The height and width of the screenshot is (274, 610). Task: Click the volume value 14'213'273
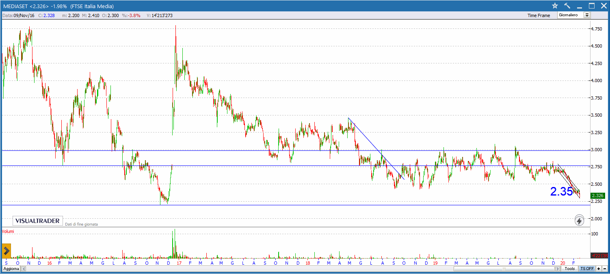point(162,15)
